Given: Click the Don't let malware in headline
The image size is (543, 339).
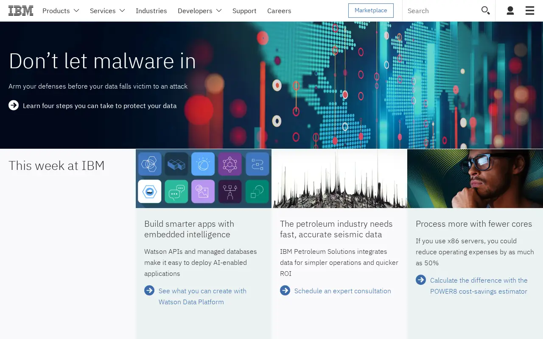Looking at the screenshot, I should point(102,61).
